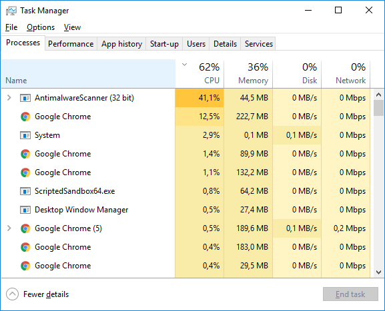Click the ScriptedSandbox64.exe icon
The height and width of the screenshot is (311, 385).
[25, 191]
